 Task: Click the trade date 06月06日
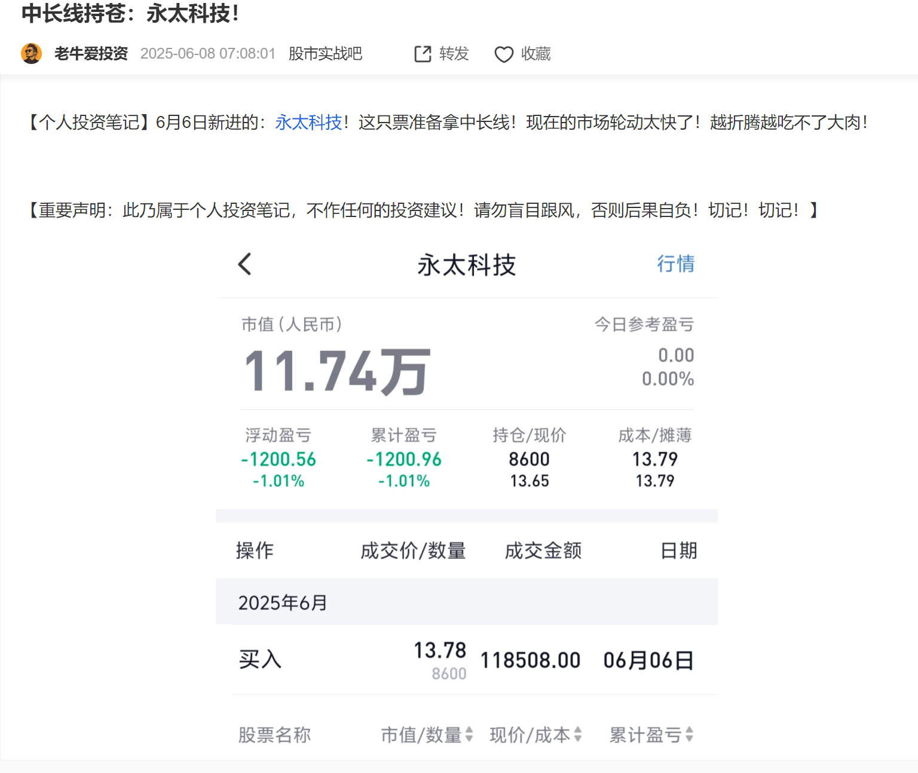pyautogui.click(x=648, y=660)
